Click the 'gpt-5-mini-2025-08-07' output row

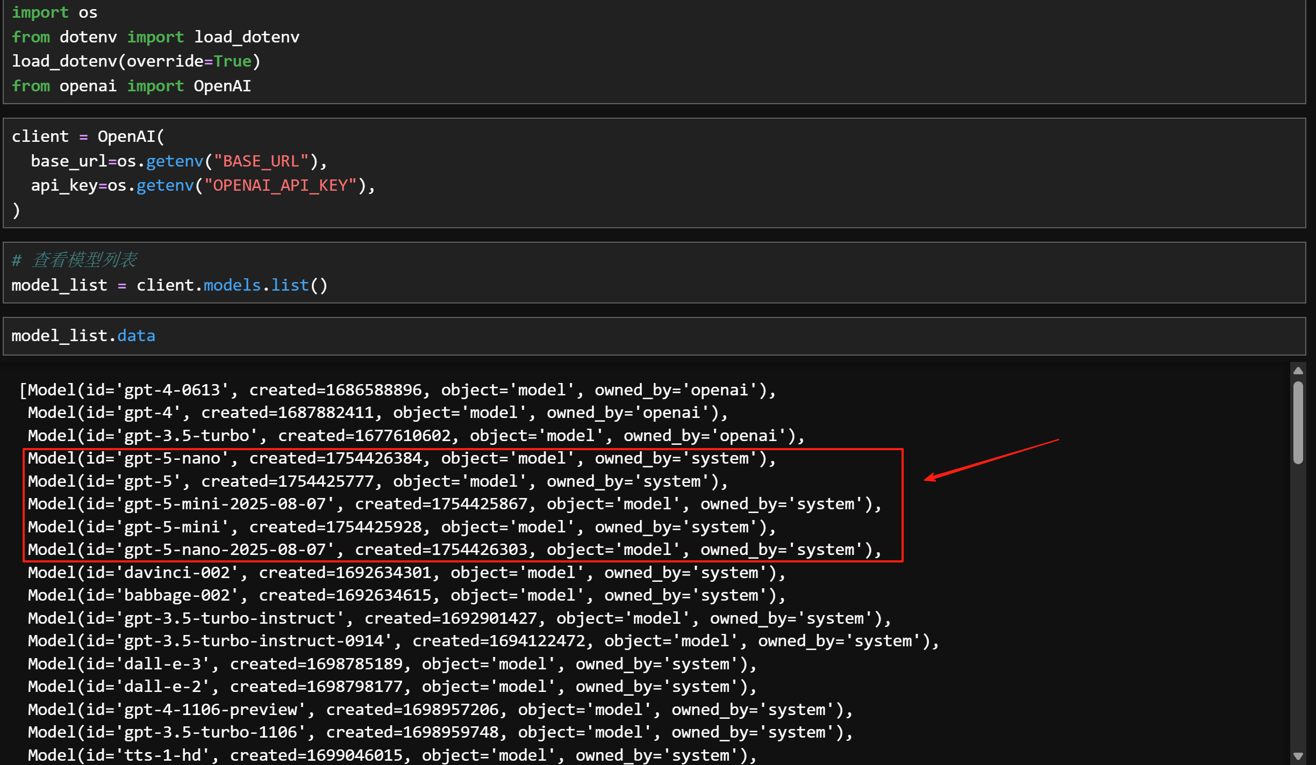[x=455, y=504]
